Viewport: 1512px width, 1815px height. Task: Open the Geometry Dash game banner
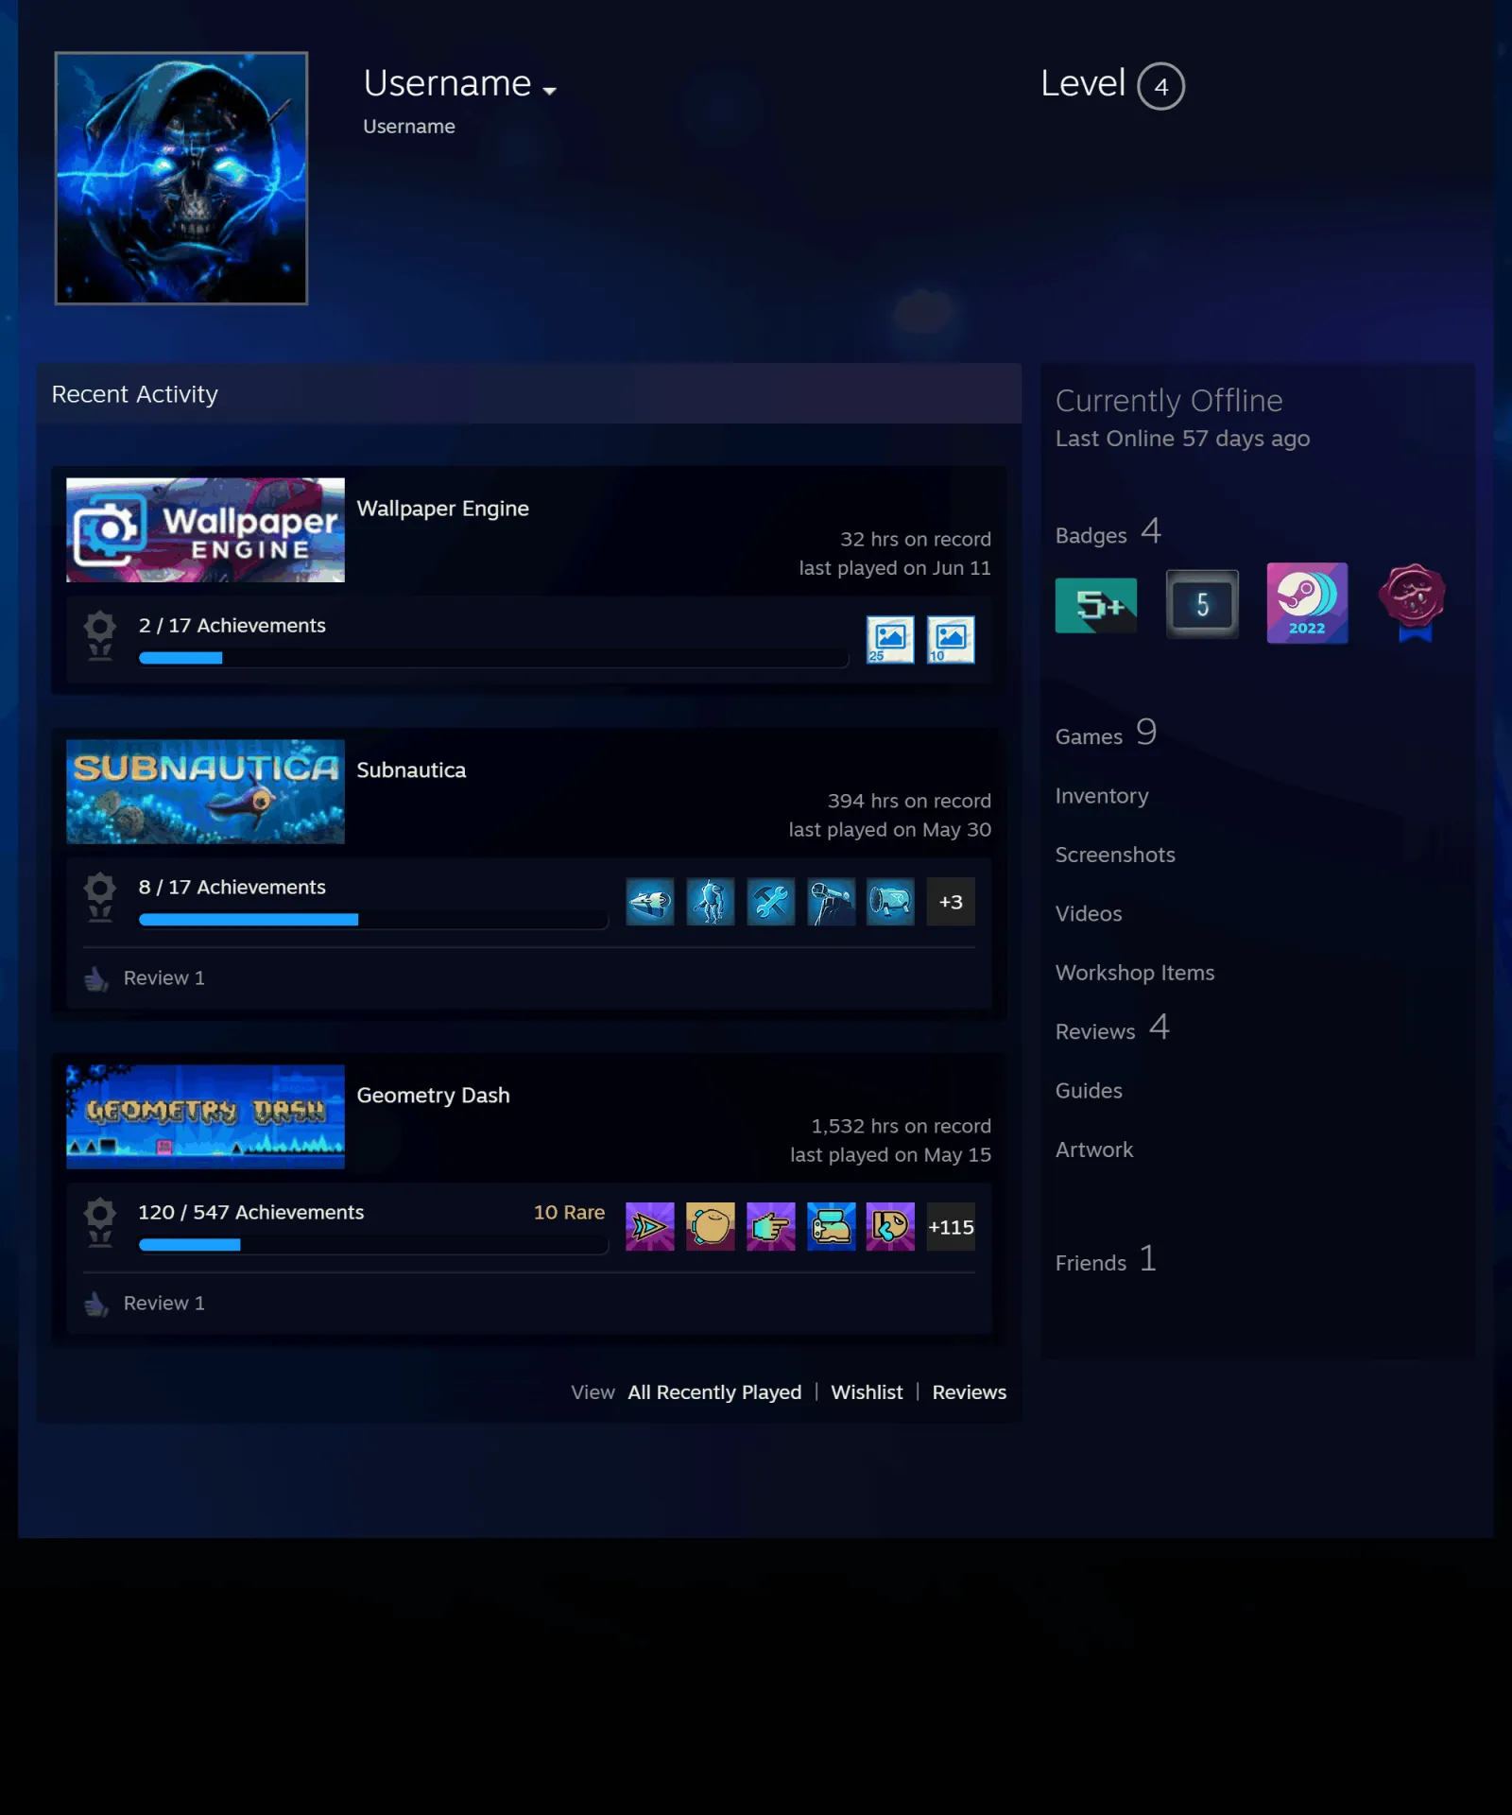[205, 1116]
